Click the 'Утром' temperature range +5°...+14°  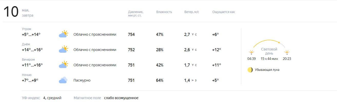(31, 34)
